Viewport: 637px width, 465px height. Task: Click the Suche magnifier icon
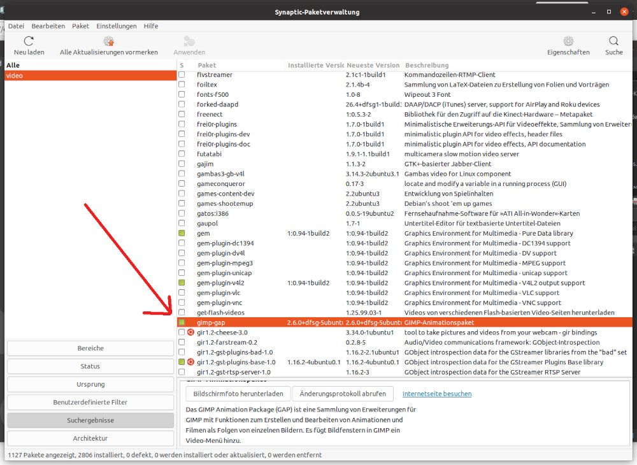(613, 41)
